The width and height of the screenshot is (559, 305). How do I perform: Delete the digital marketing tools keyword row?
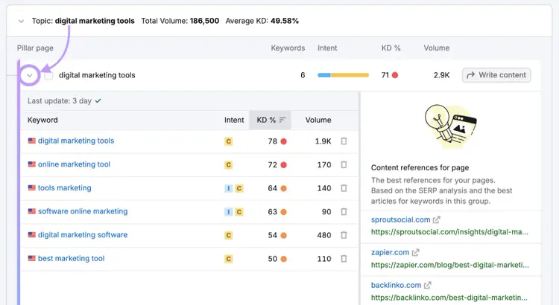[344, 141]
